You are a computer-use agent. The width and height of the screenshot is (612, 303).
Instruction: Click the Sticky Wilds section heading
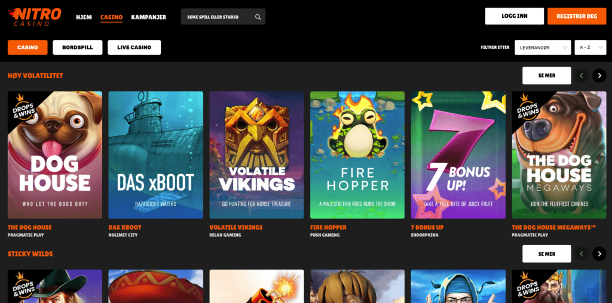pyautogui.click(x=30, y=254)
